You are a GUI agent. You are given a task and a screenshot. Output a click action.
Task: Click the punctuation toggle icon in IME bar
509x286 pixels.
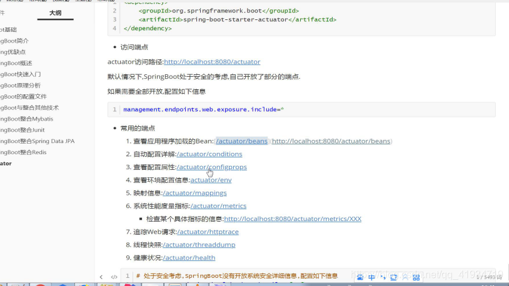click(383, 277)
